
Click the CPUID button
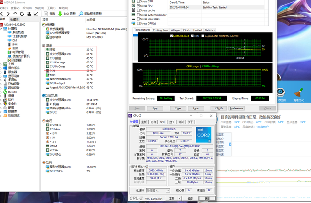point(219,109)
